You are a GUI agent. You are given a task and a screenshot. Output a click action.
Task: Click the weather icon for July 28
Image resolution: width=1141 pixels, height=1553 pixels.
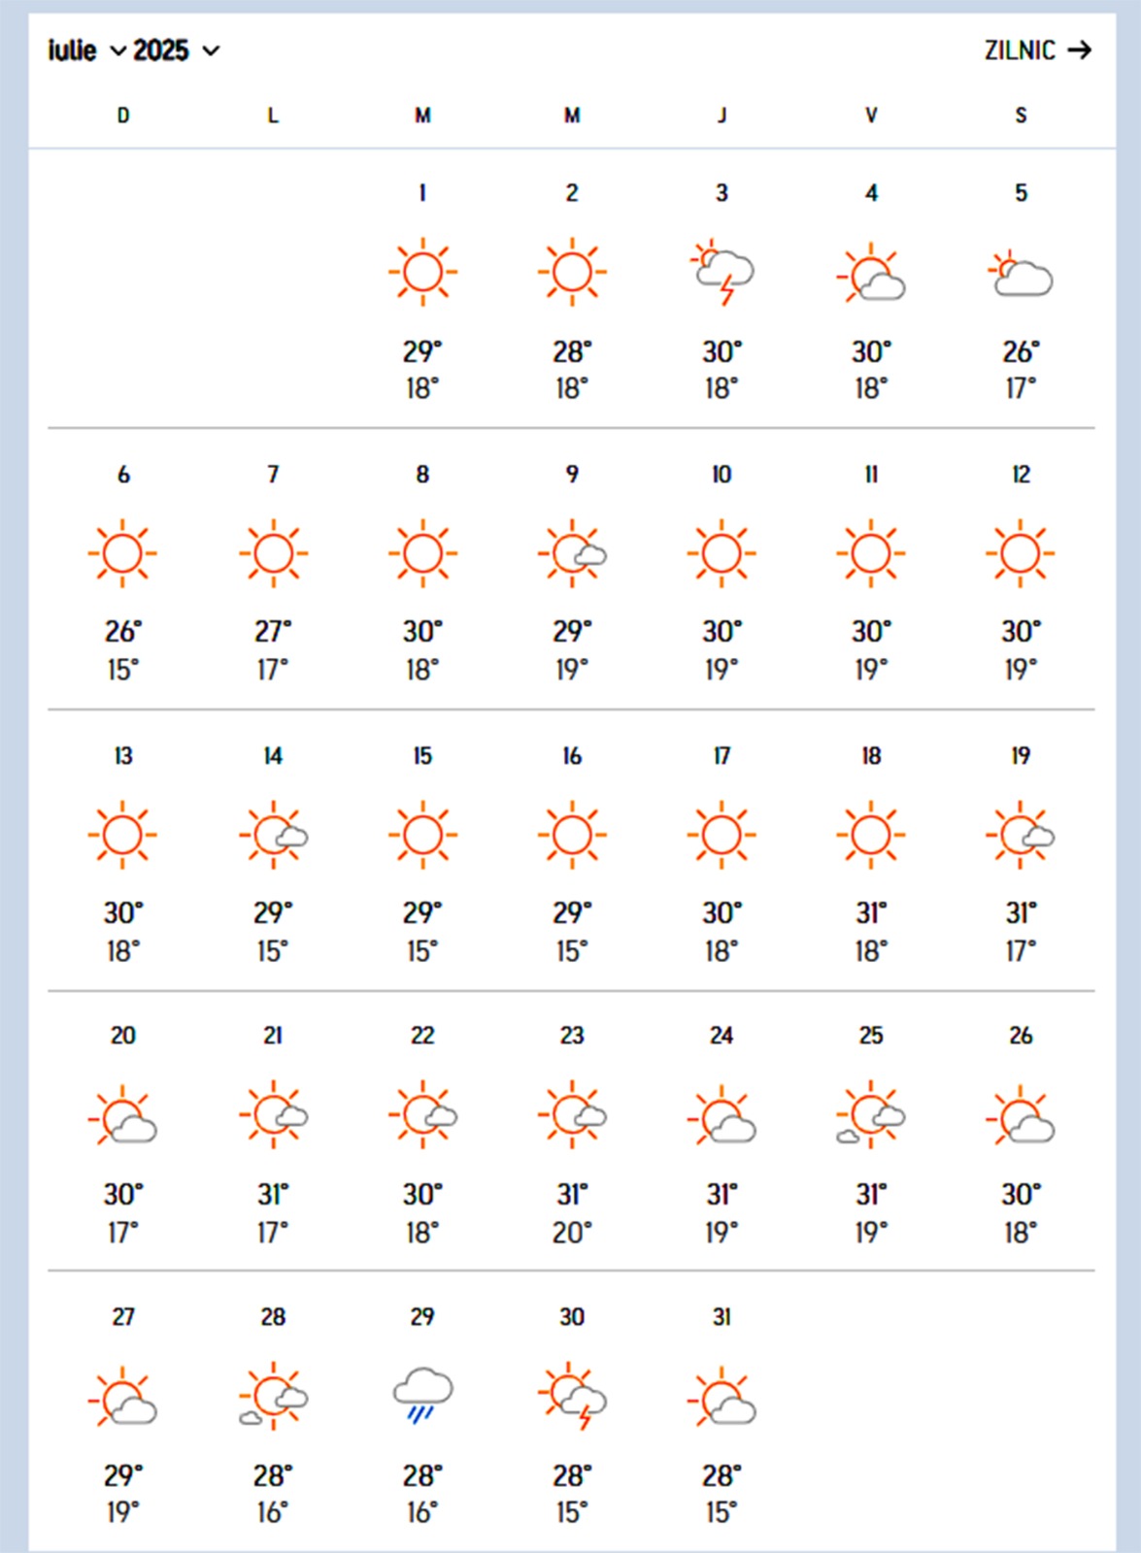pyautogui.click(x=273, y=1397)
